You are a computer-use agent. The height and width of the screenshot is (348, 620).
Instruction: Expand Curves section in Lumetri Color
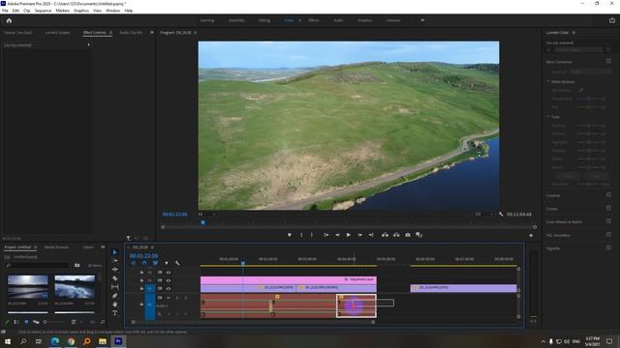tap(551, 209)
